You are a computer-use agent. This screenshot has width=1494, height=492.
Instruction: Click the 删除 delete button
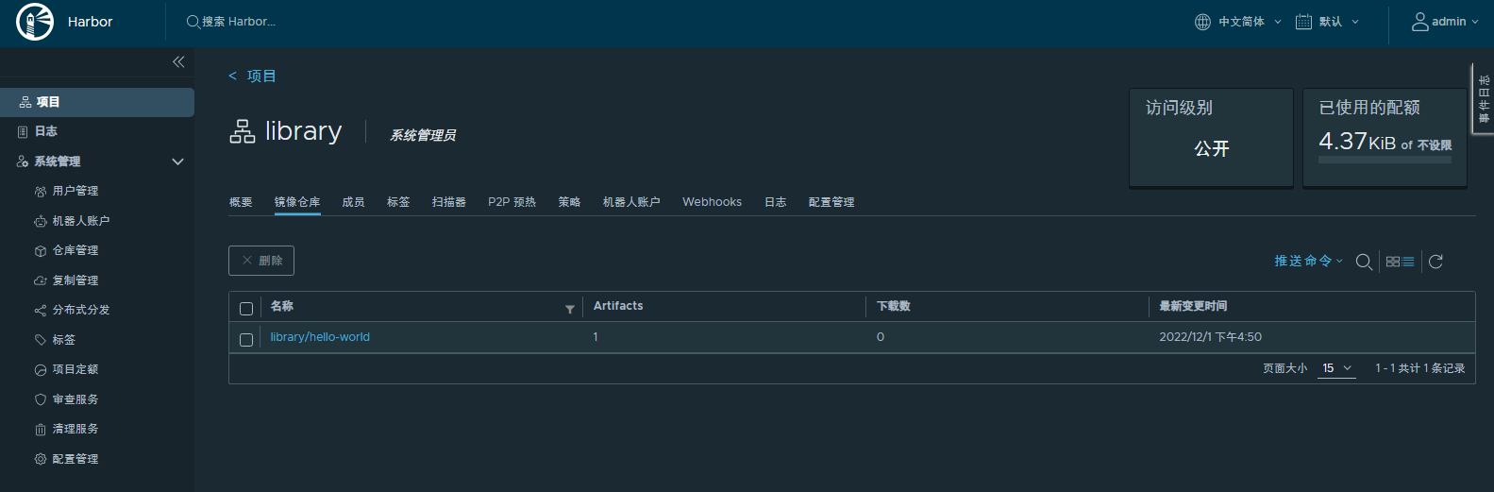pyautogui.click(x=261, y=261)
